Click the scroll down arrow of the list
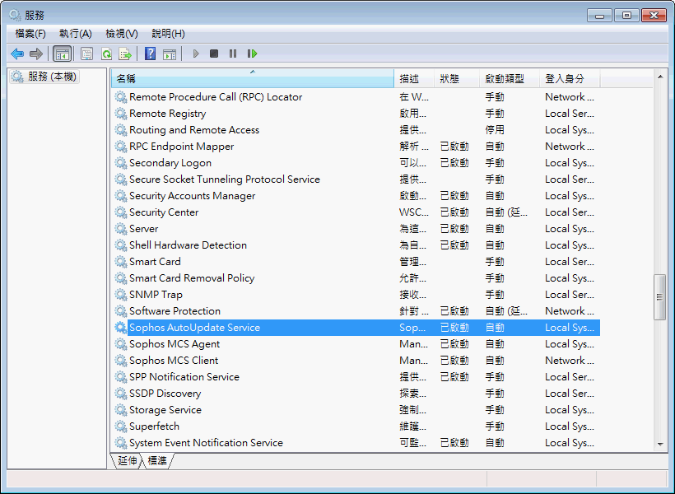675x494 pixels. point(660,445)
